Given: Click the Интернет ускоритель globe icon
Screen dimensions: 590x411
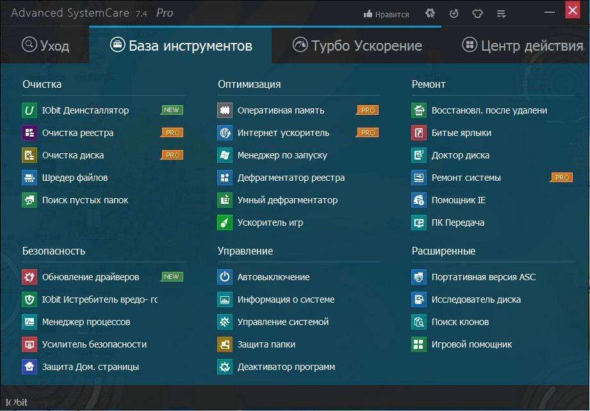Looking at the screenshot, I should coord(225,133).
